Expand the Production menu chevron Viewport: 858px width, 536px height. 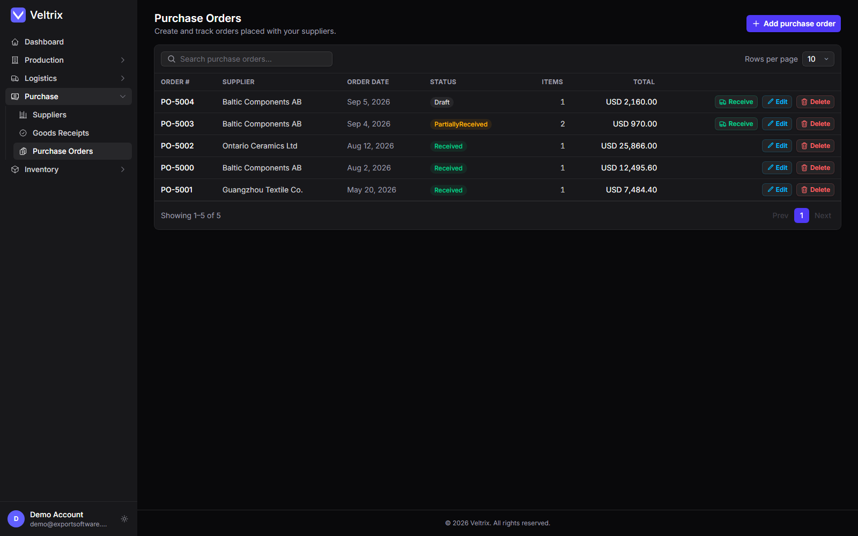pyautogui.click(x=123, y=60)
